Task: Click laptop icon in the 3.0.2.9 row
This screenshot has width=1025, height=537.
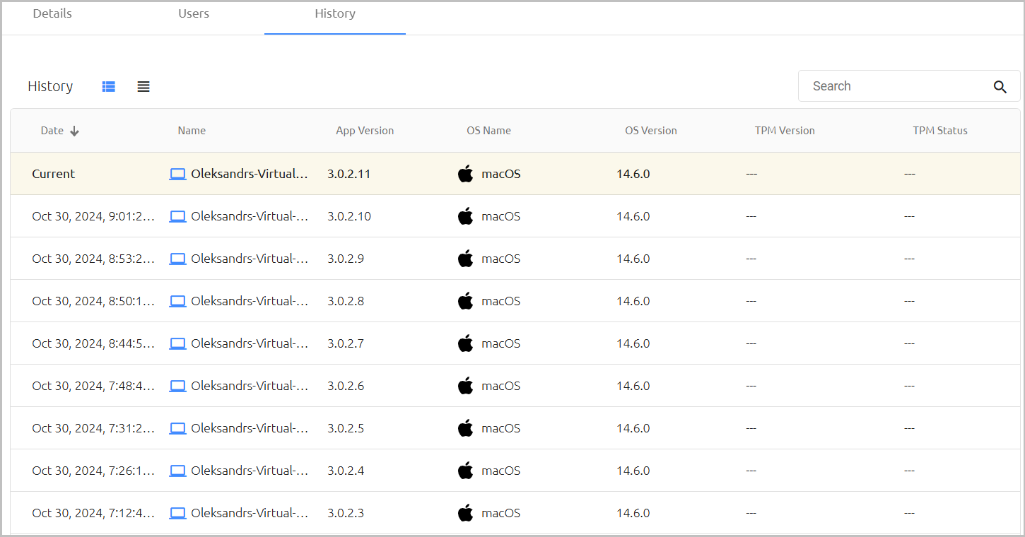Action: click(x=177, y=259)
